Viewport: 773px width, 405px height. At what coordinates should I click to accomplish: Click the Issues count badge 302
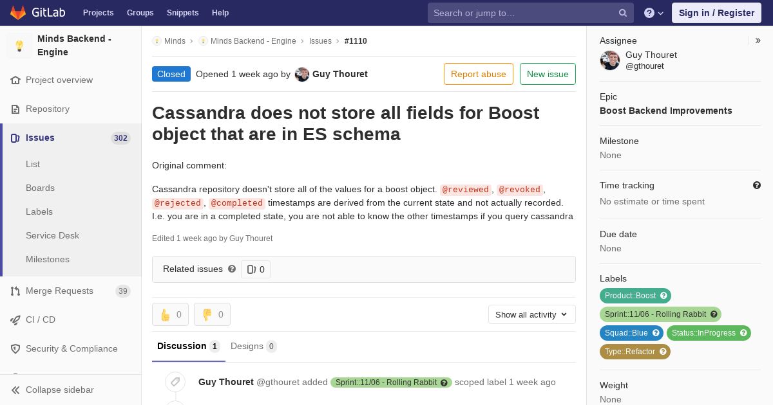pyautogui.click(x=120, y=138)
